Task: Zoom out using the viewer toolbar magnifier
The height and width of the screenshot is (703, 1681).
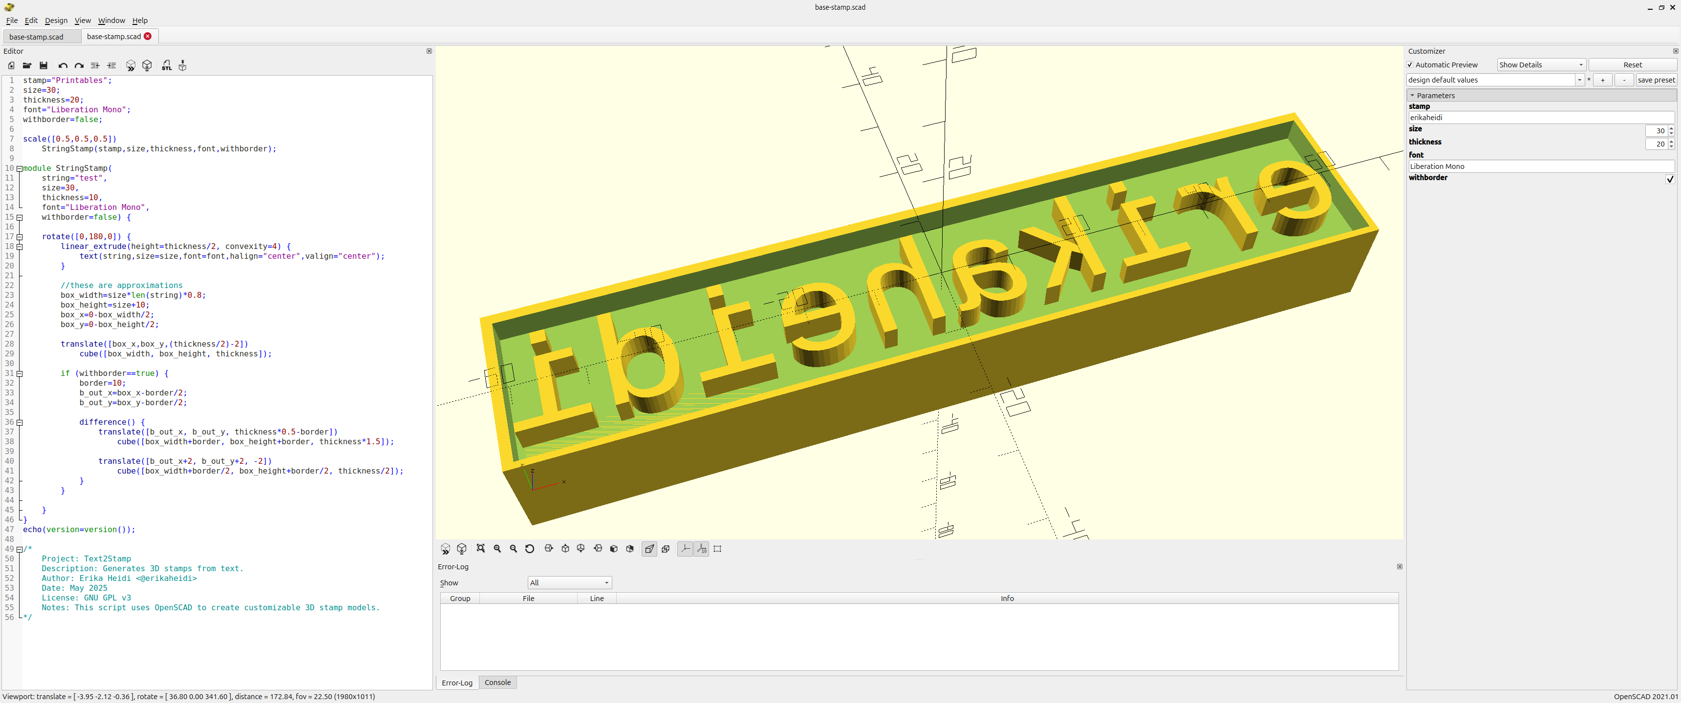Action: 514,548
